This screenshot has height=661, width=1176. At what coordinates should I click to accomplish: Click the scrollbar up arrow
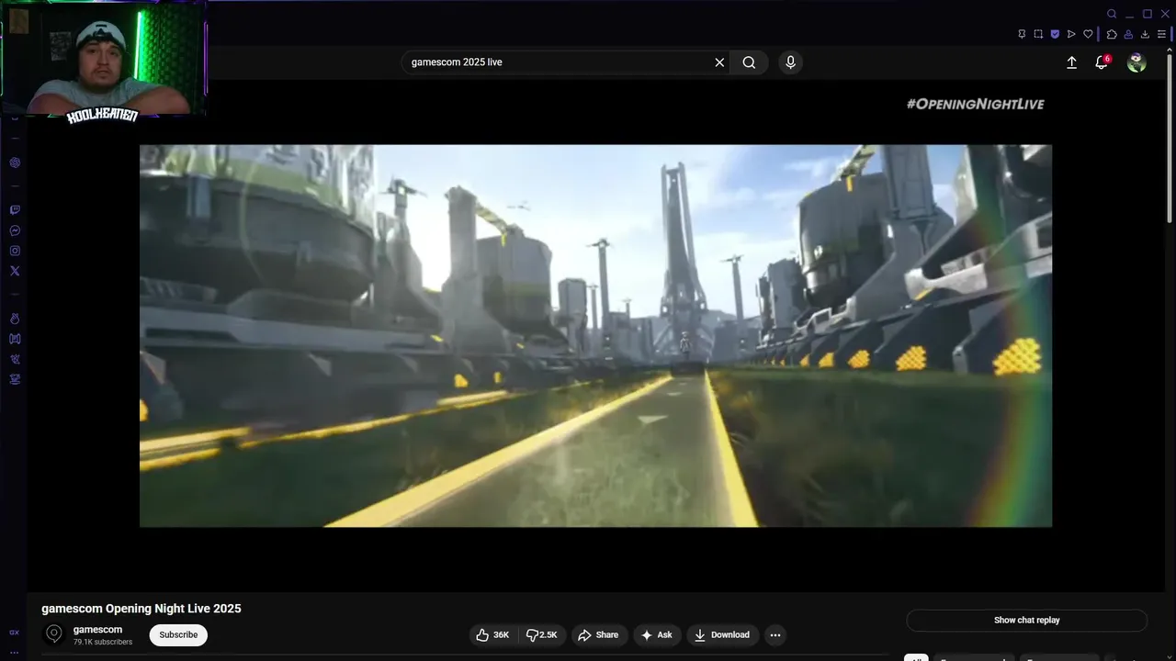[1170, 51]
